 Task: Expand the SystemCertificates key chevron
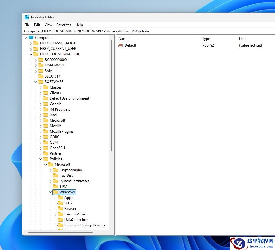coord(51,181)
